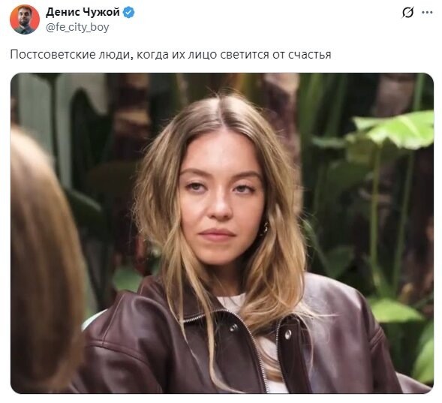442x403 pixels.
Task: Click the blue verified checkmark badge
Action: (129, 13)
